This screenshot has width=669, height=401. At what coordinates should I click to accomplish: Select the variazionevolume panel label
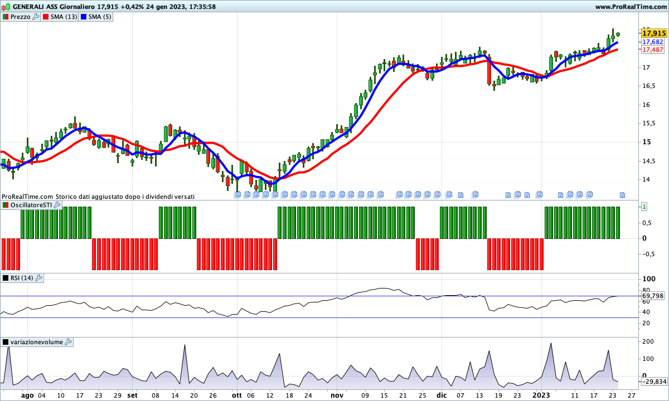[x=37, y=342]
